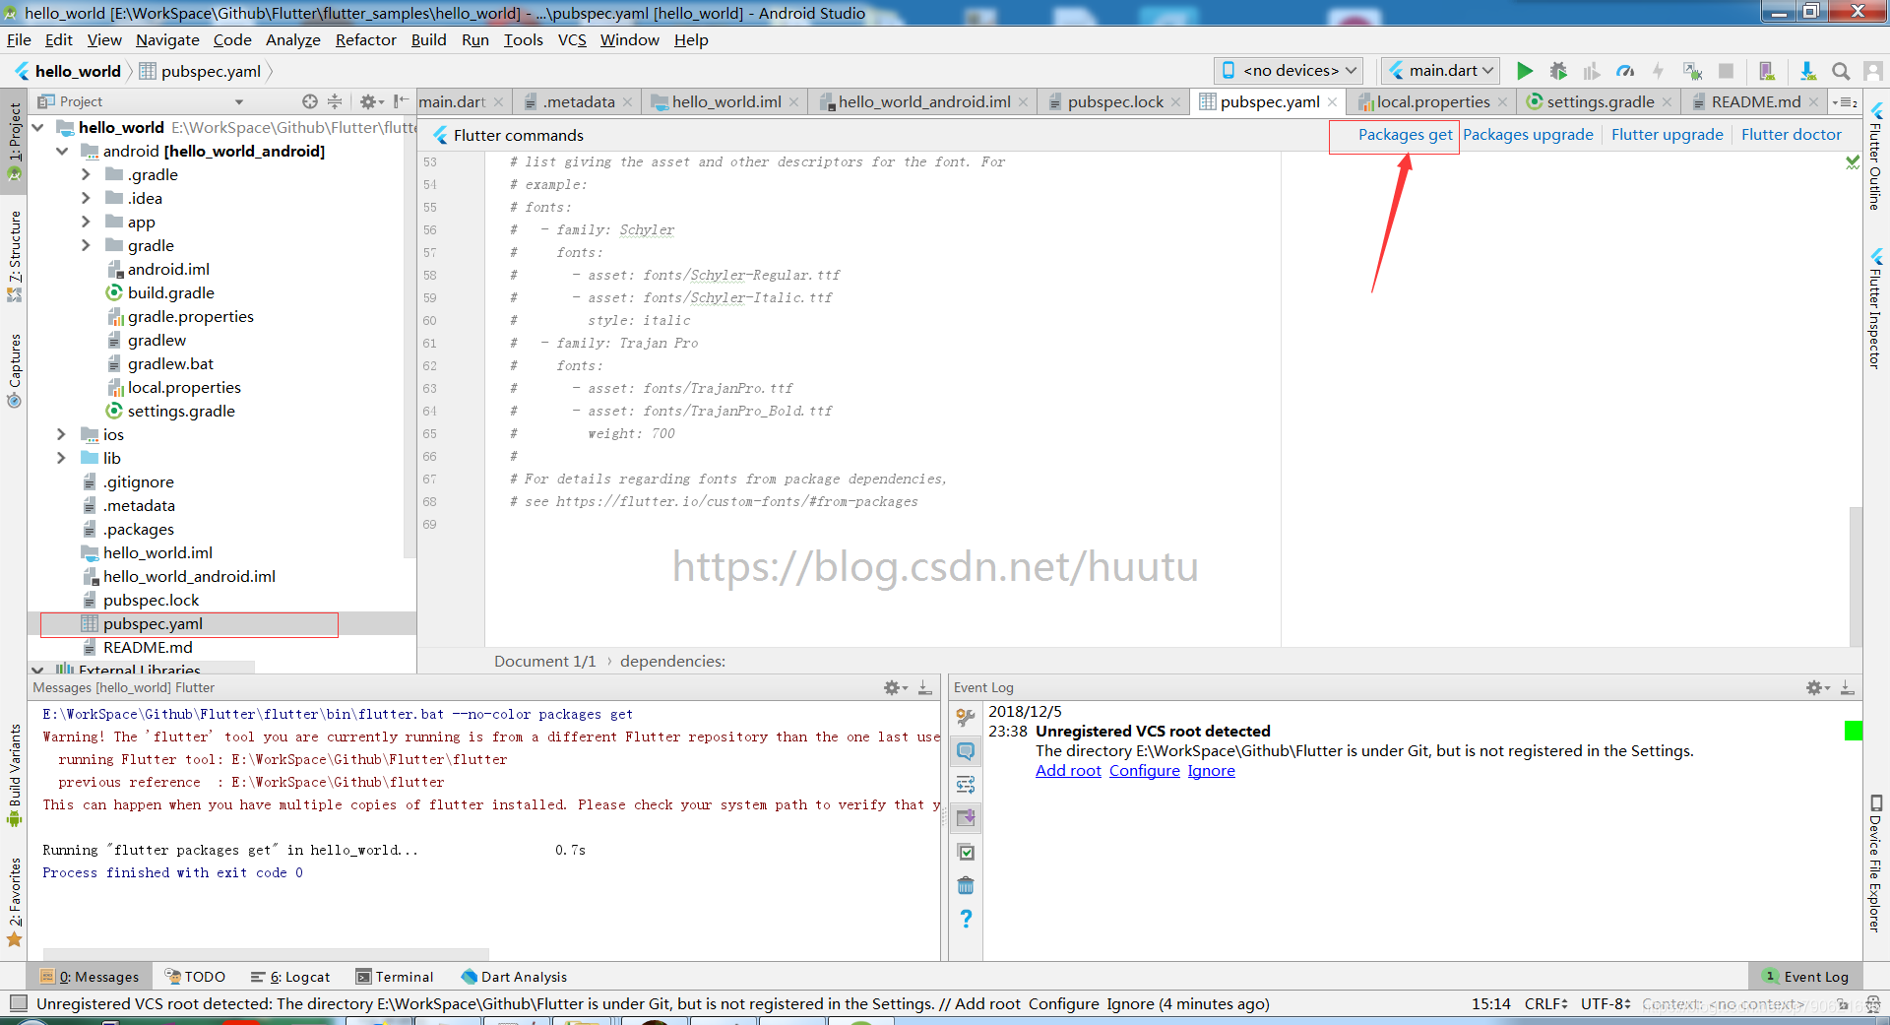Open the SDK Manager download icon
This screenshot has height=1025, width=1890.
tap(1807, 71)
